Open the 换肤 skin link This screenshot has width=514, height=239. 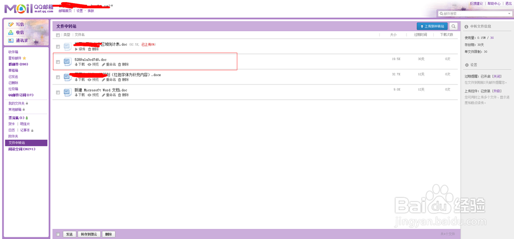(91, 10)
